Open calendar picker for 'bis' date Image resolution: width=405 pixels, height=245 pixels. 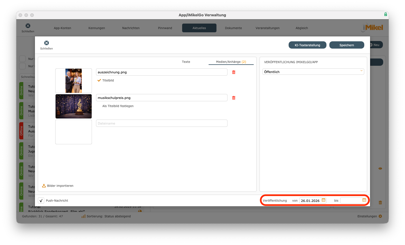[x=364, y=200]
